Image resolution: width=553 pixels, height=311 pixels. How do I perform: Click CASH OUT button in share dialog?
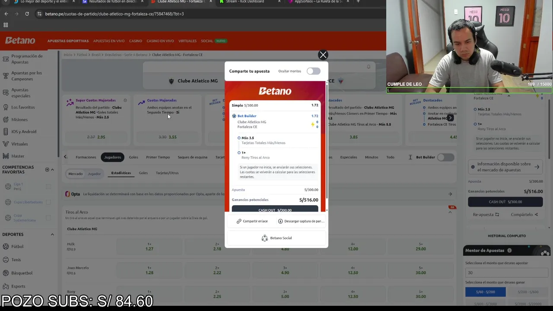tap(275, 209)
